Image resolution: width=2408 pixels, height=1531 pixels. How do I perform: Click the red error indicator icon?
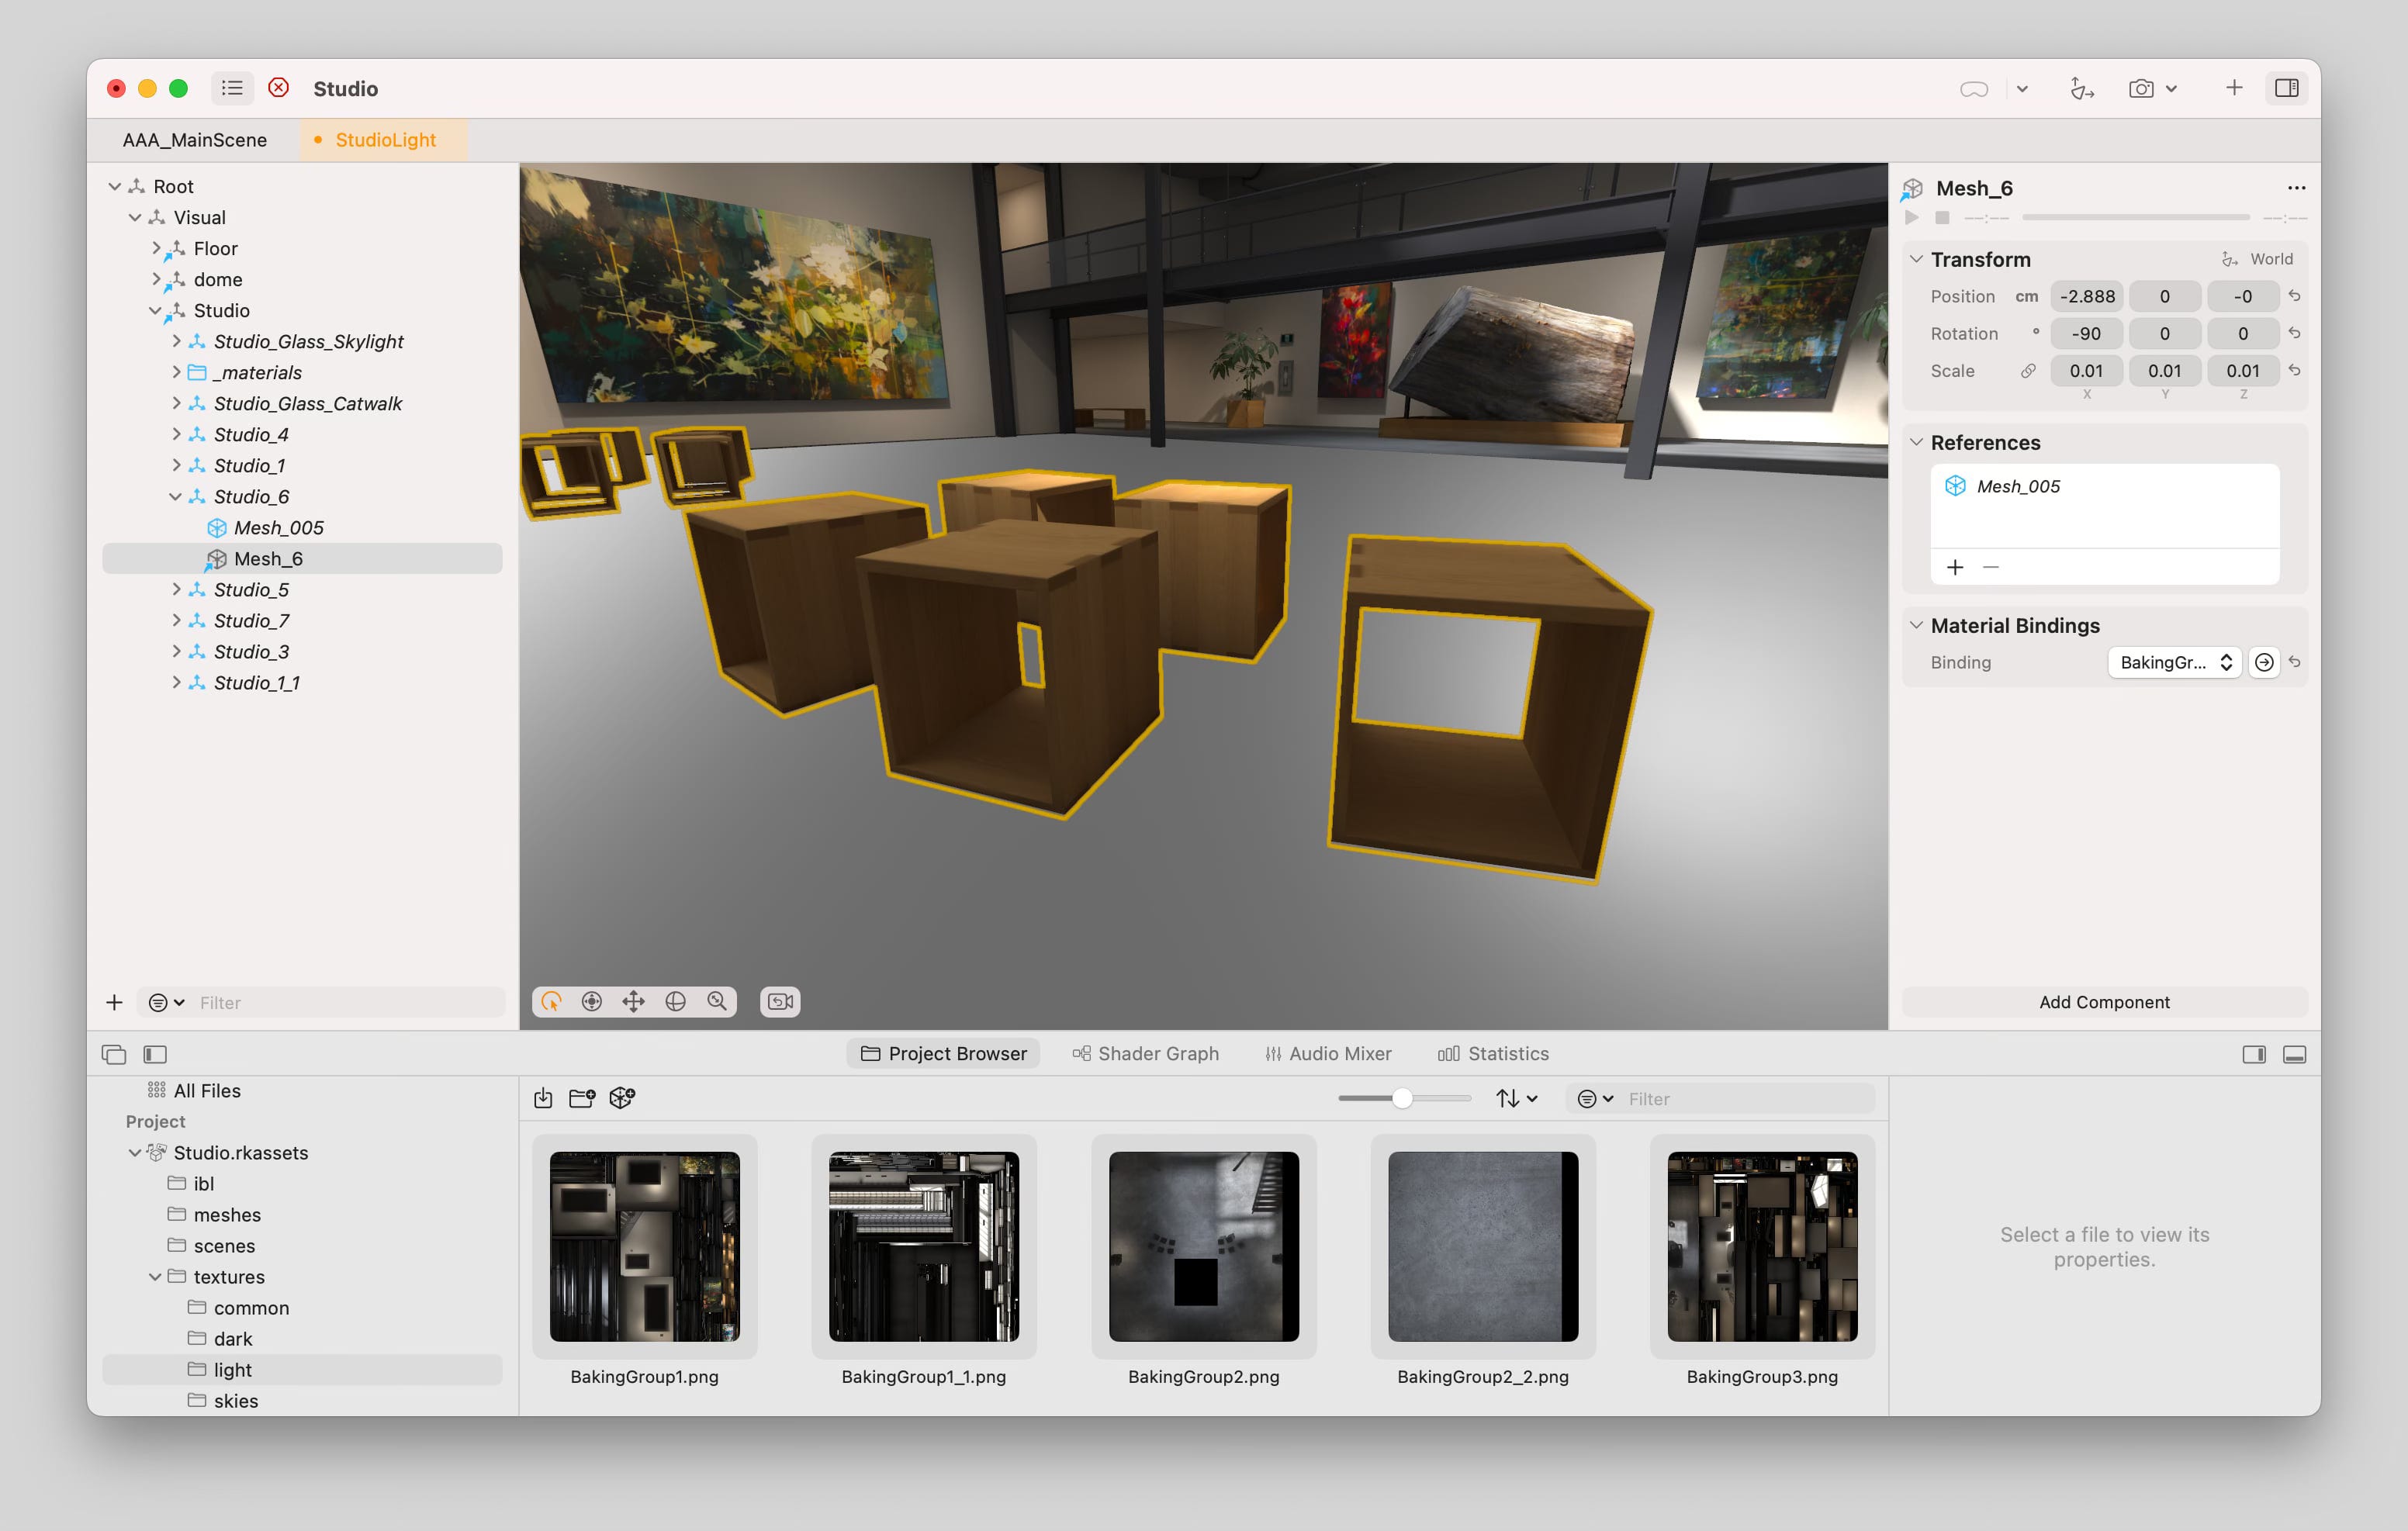(x=279, y=88)
